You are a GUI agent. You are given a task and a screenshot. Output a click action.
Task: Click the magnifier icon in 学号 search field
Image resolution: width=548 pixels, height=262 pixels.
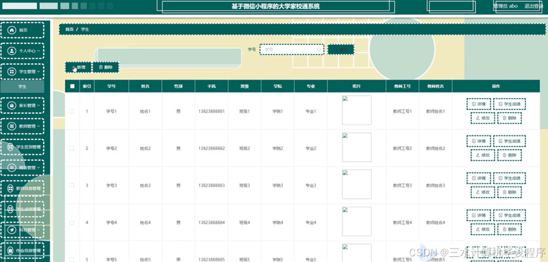click(319, 49)
